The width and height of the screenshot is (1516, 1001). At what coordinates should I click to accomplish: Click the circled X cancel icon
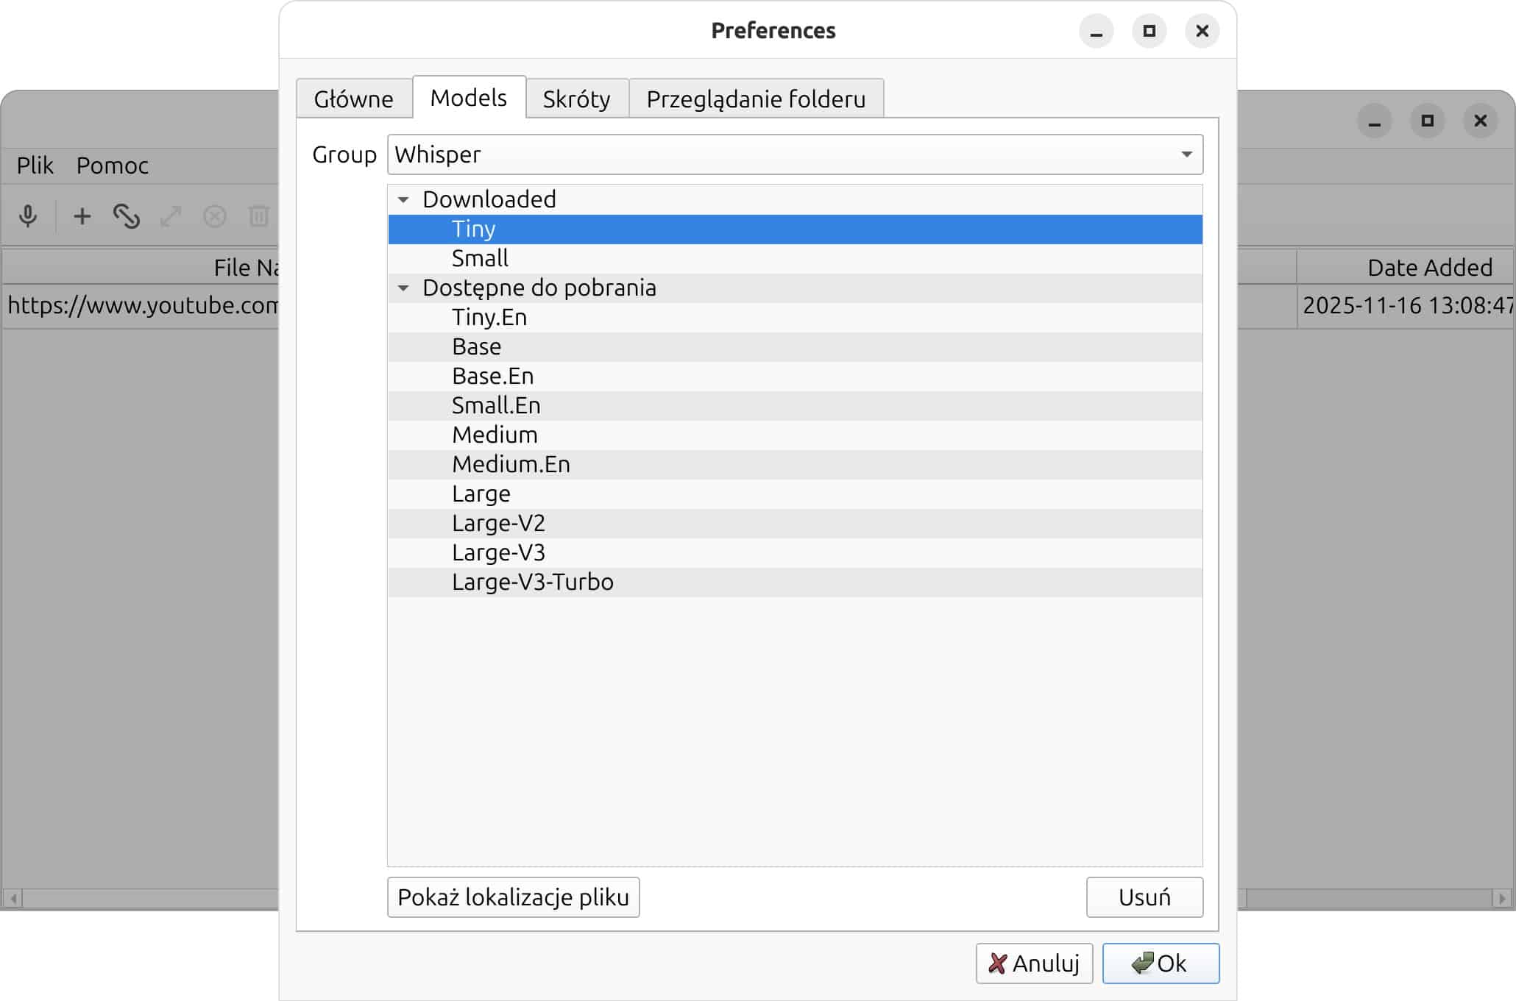point(214,216)
